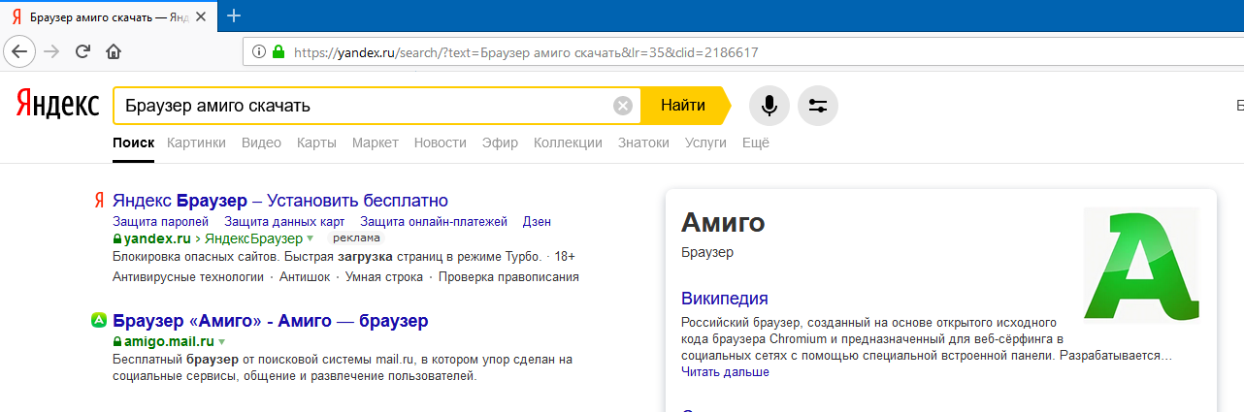Open the Карты tab
Screen dimensions: 1244x412
coord(316,143)
